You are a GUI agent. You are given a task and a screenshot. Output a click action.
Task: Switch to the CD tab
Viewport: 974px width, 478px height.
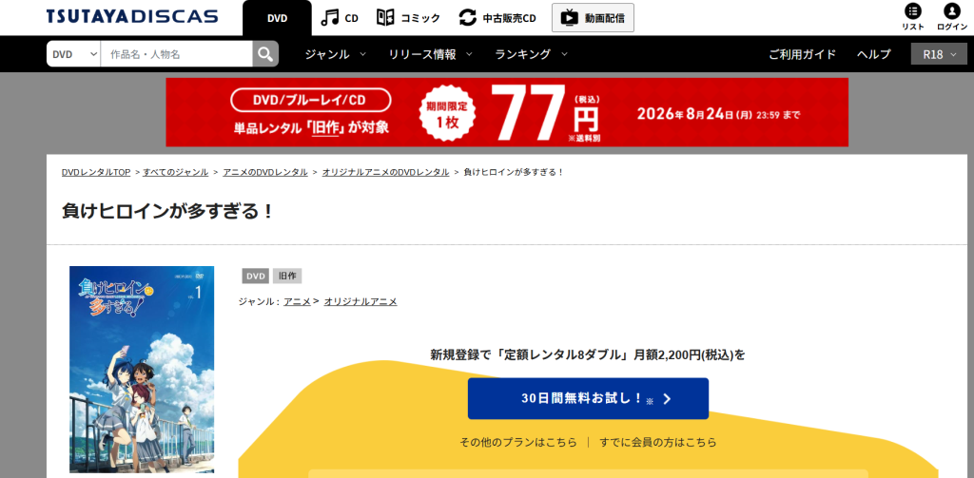point(340,18)
